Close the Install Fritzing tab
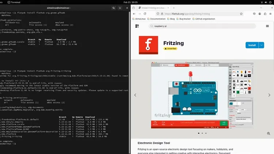This screenshot has width=274, height=154. (168, 8)
